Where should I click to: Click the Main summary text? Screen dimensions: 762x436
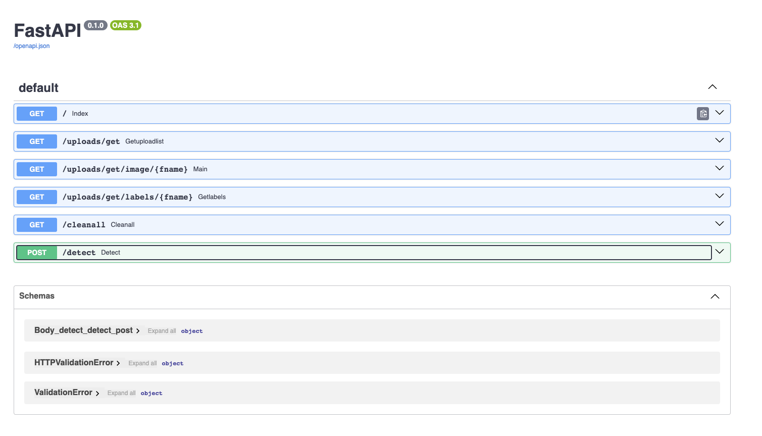point(200,169)
